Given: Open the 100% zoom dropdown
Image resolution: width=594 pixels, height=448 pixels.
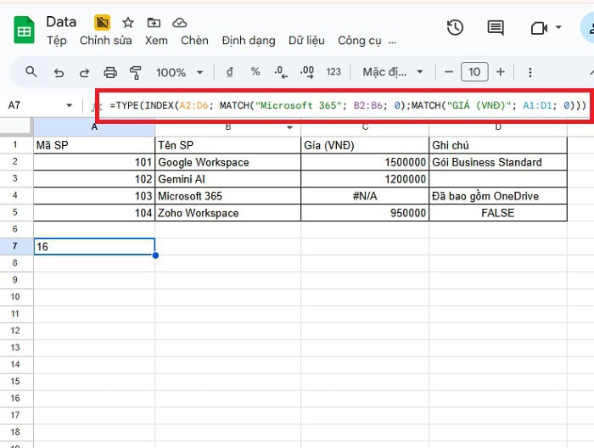Looking at the screenshot, I should [x=180, y=72].
